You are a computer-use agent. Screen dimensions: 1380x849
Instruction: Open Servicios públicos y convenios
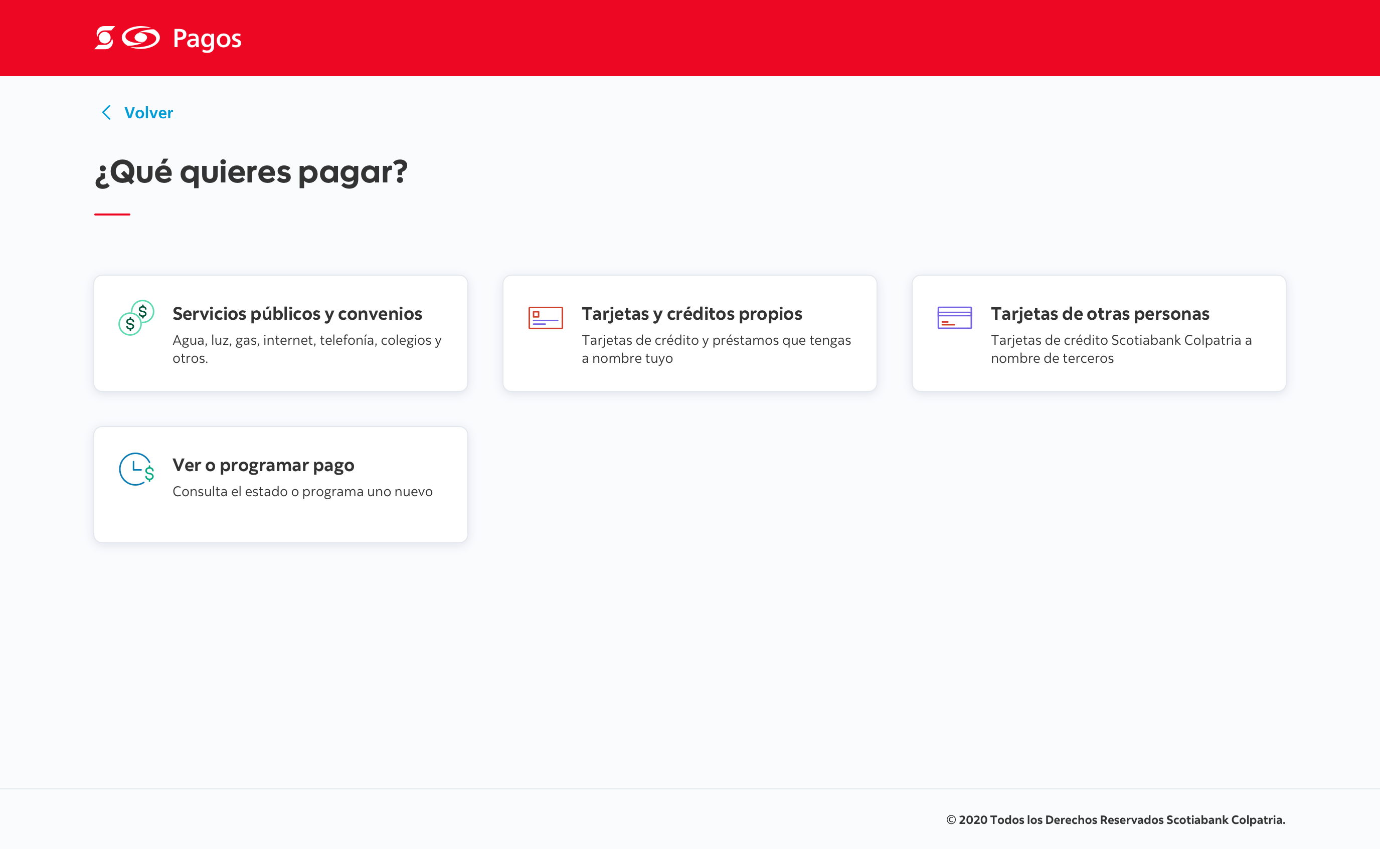coord(281,333)
